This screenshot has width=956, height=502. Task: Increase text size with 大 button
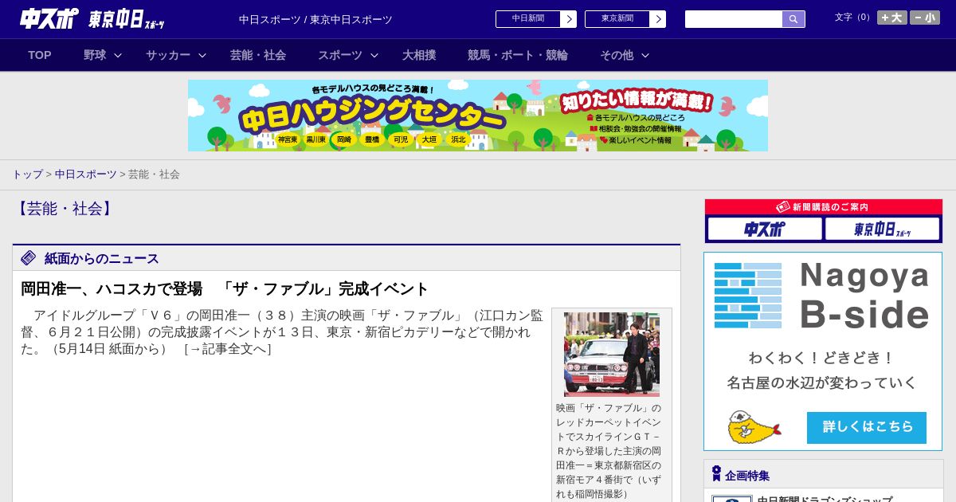892,18
